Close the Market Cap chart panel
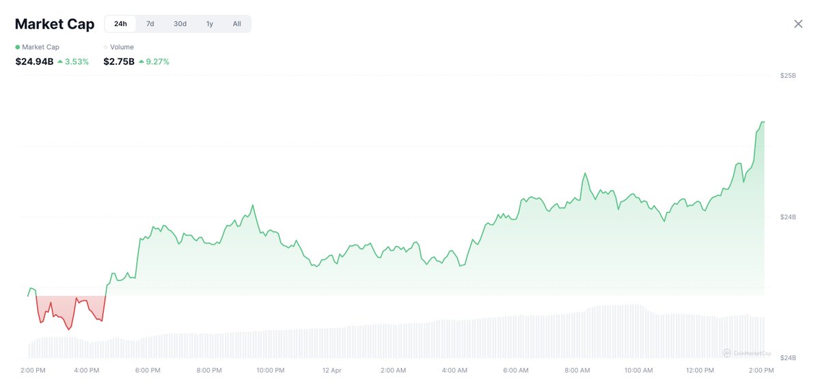 798,24
